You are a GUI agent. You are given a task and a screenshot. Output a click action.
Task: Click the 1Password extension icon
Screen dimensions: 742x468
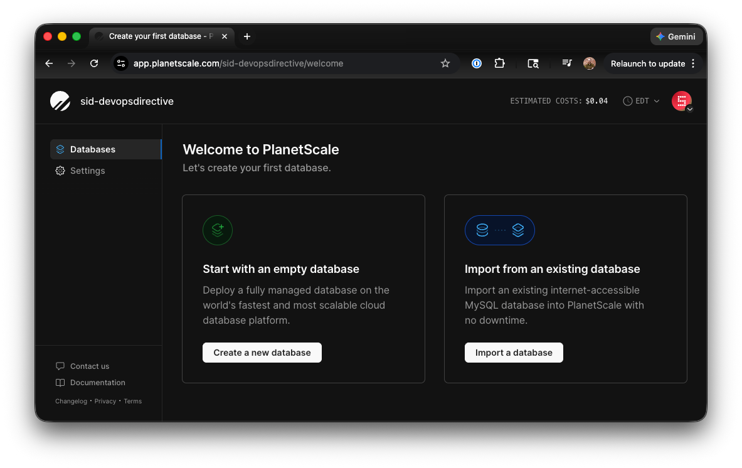tap(477, 63)
